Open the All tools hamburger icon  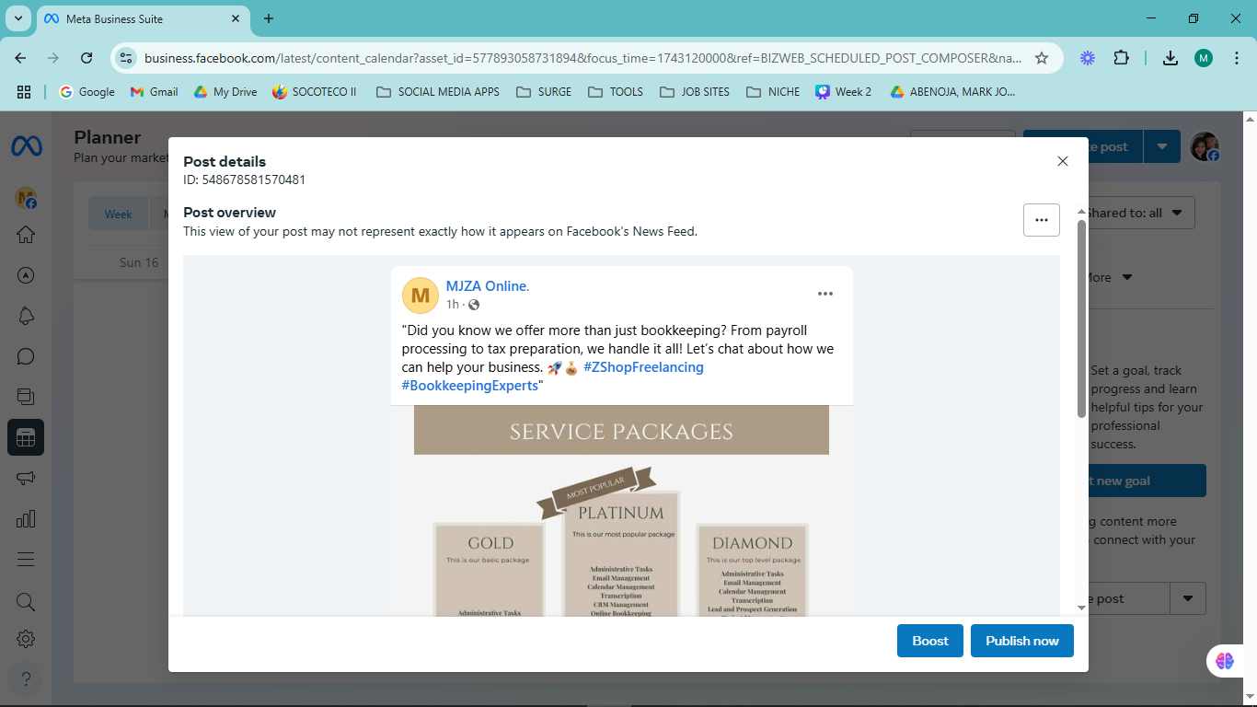(26, 560)
